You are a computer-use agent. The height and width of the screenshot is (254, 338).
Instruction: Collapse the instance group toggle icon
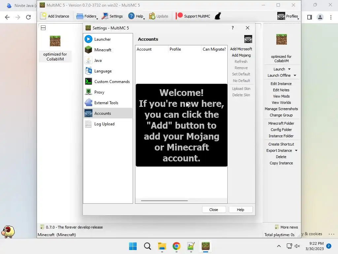pyautogui.click(x=43, y=28)
